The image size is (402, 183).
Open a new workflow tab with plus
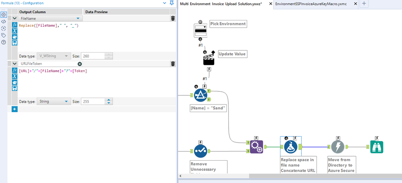tap(364, 4)
